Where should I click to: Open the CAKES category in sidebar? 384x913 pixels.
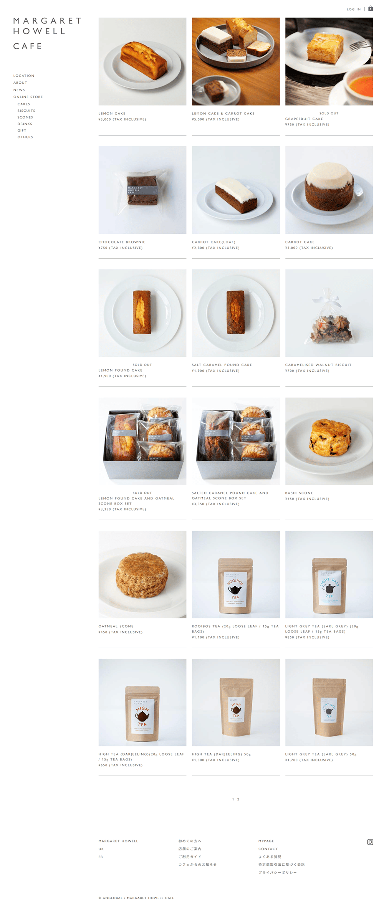pyautogui.click(x=24, y=104)
